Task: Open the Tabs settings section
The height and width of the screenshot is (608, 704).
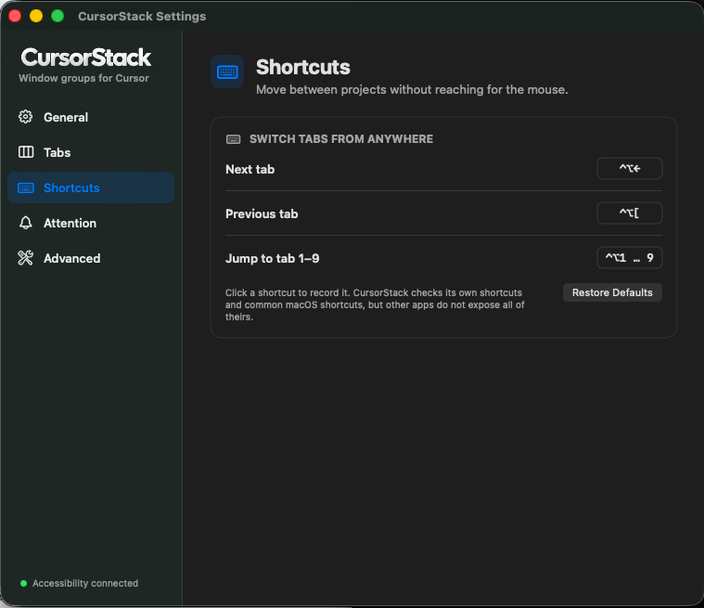Action: (x=91, y=152)
